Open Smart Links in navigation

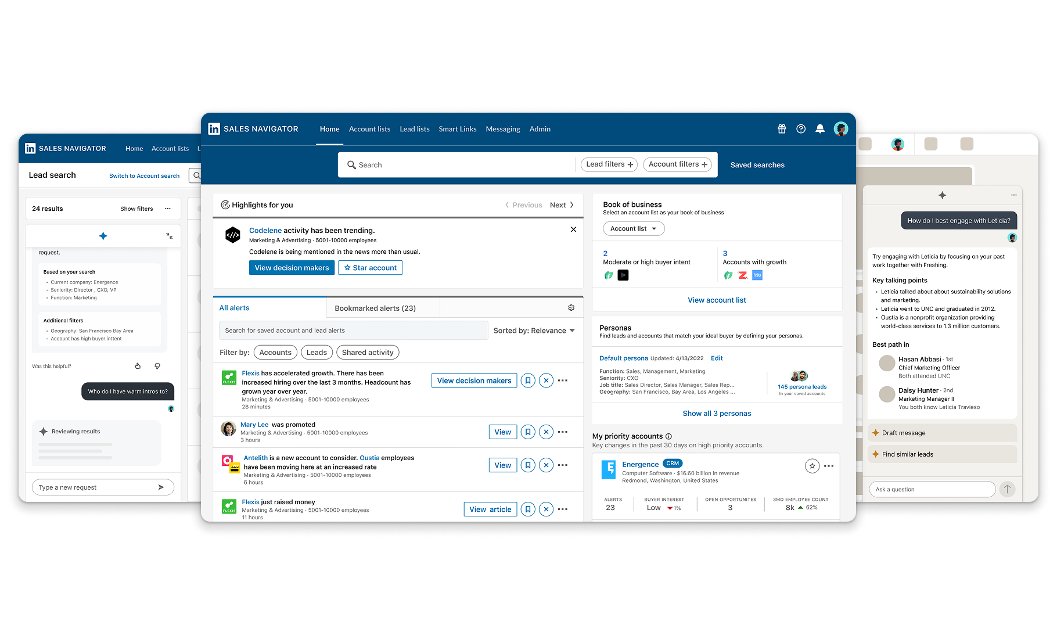458,129
